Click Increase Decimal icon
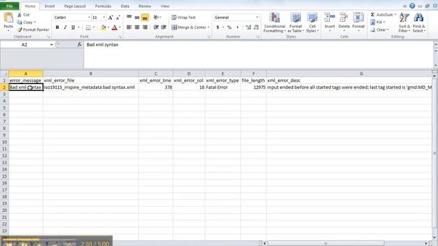 (x=248, y=27)
